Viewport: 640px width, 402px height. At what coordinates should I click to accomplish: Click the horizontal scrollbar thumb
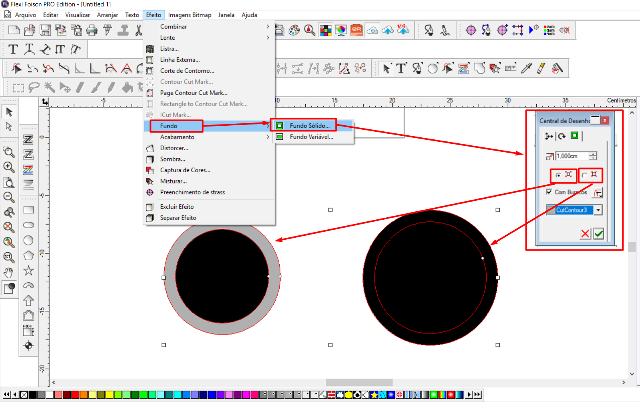(x=359, y=382)
